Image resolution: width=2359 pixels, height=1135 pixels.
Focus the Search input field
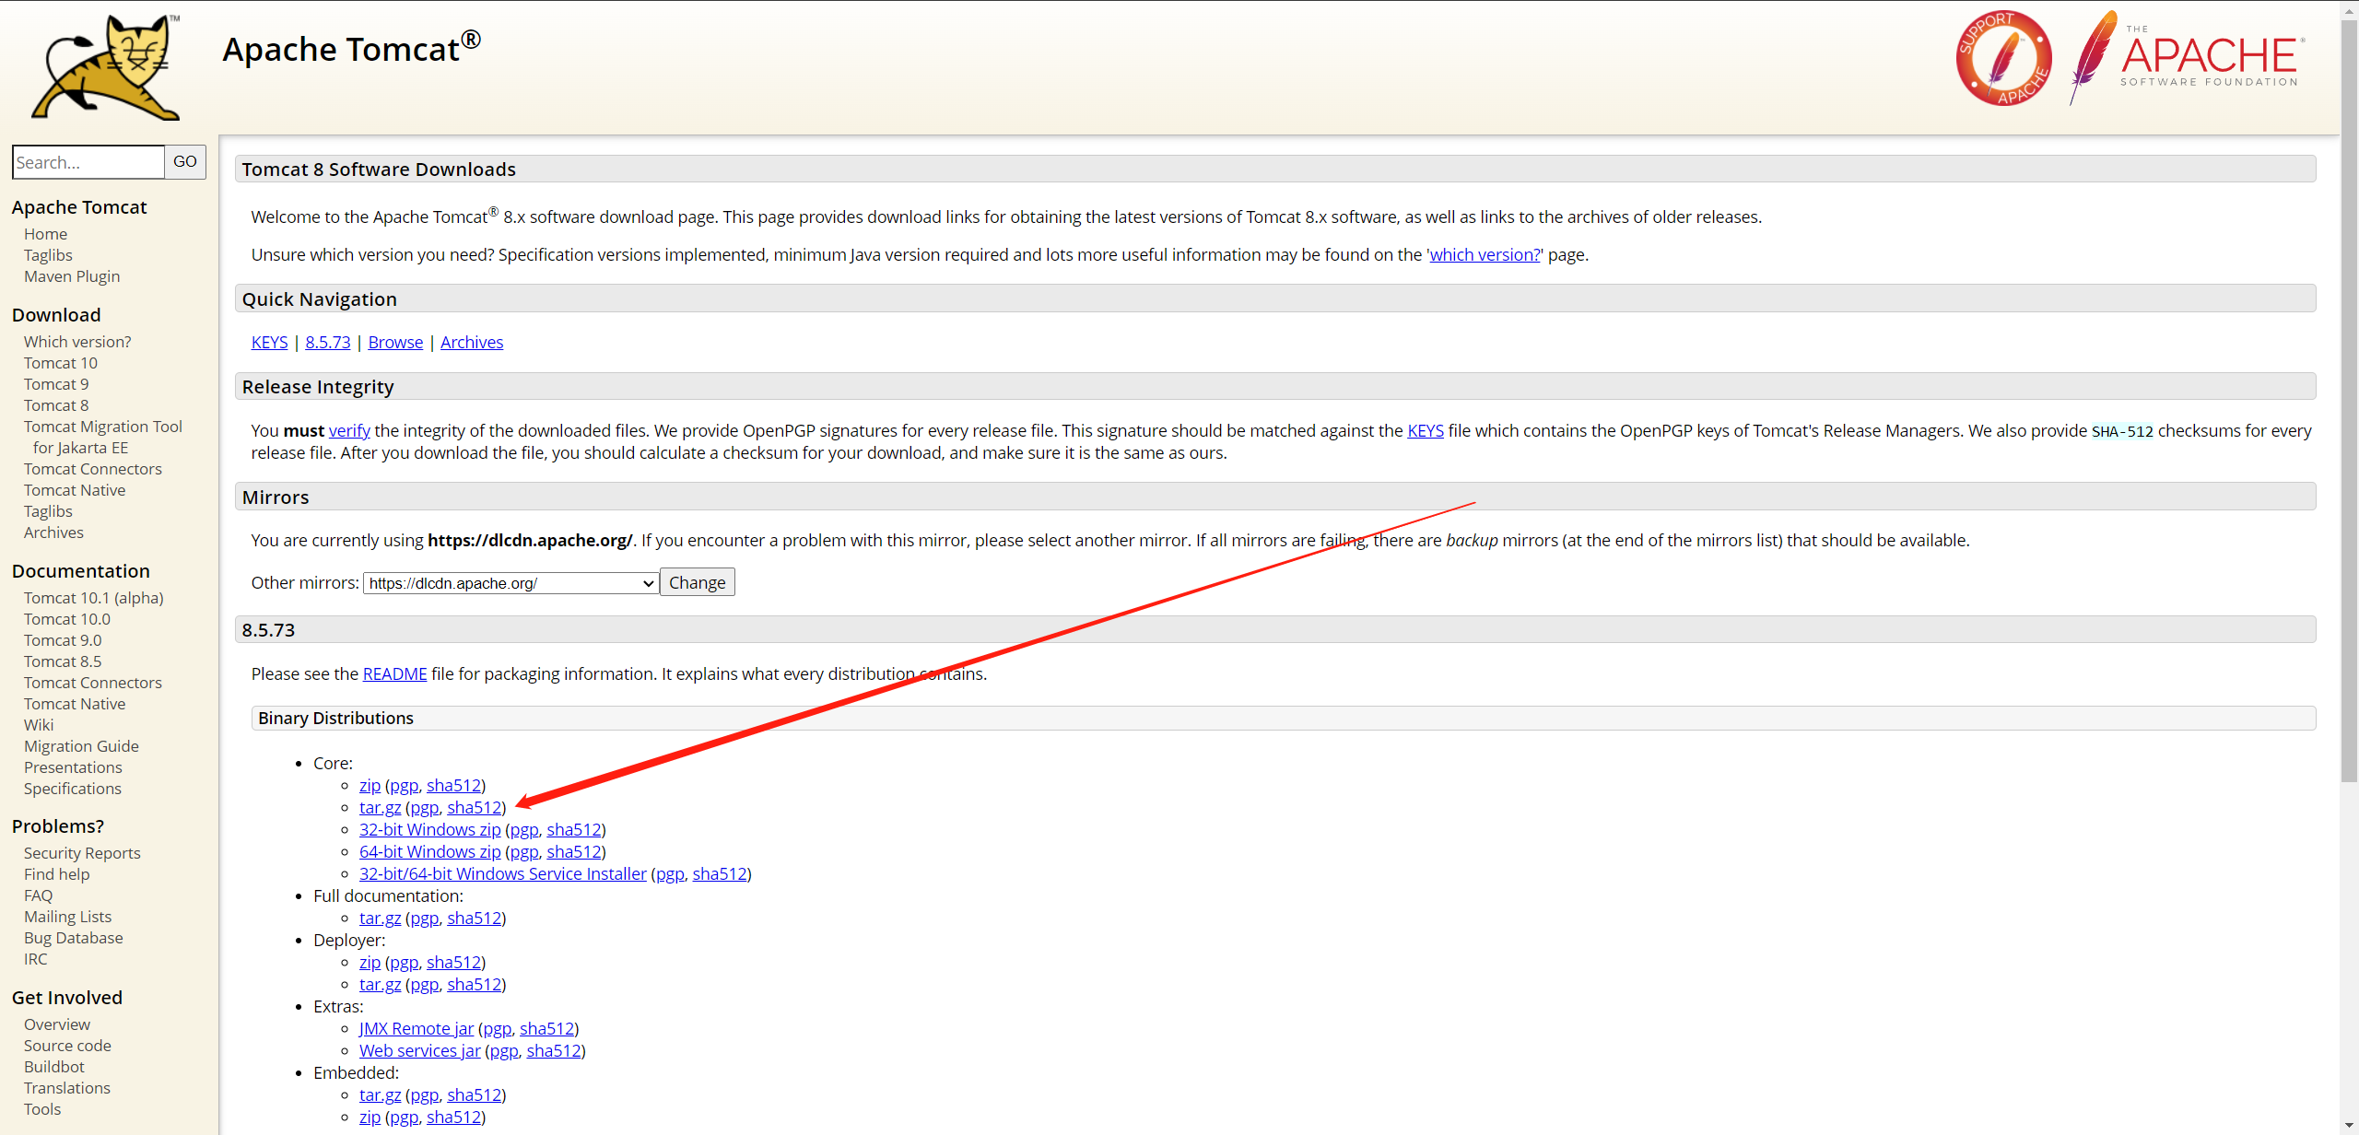coord(88,162)
